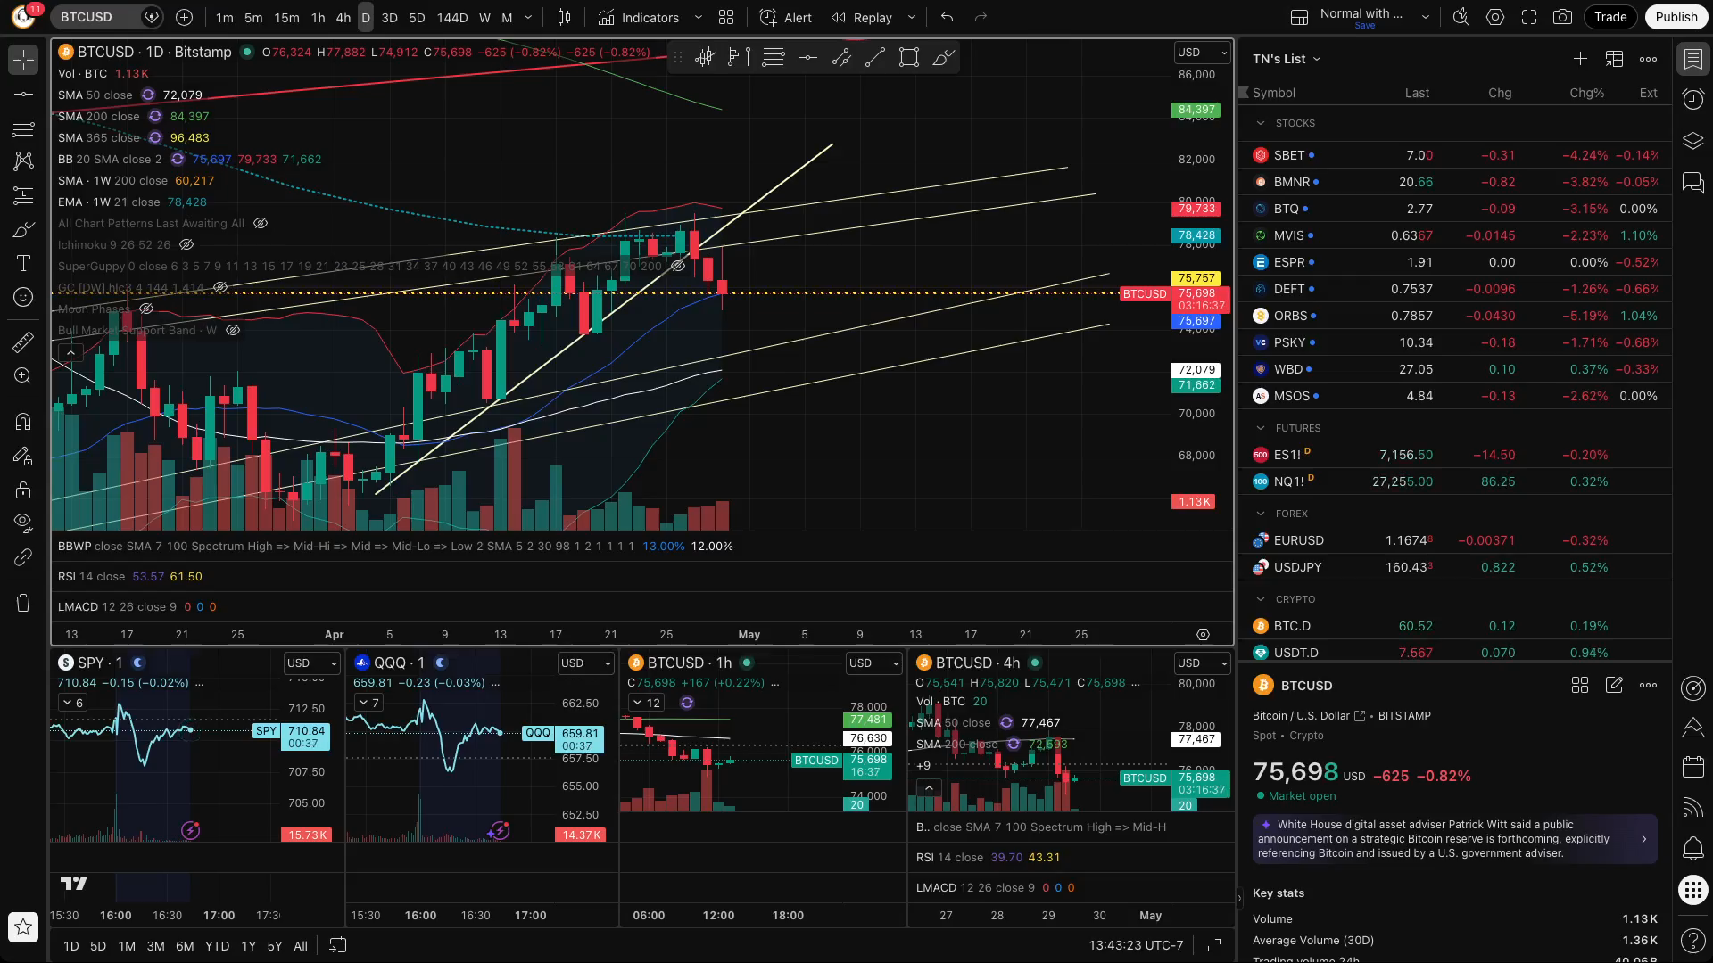
Task: Publish the chart idea
Action: click(1676, 17)
